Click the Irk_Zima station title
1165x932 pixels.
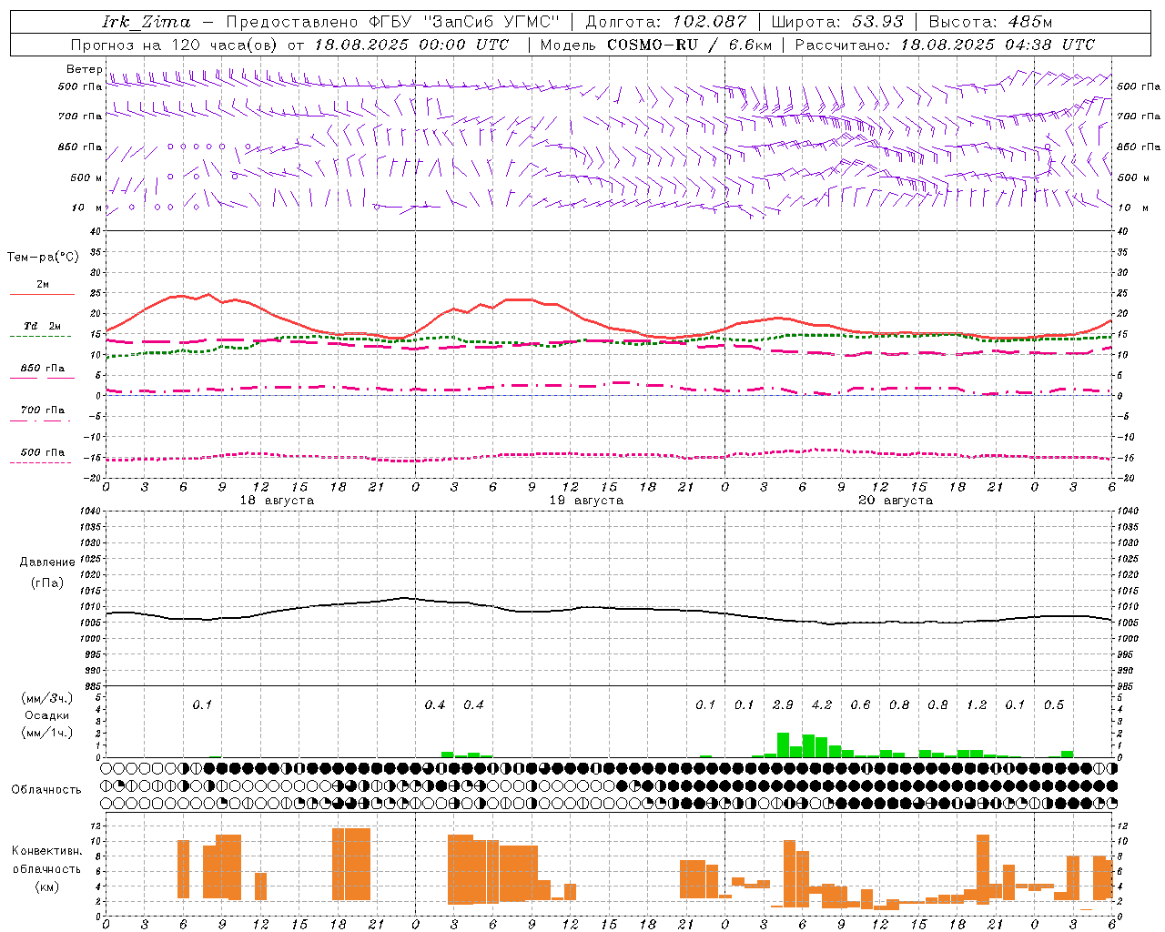[x=147, y=22]
